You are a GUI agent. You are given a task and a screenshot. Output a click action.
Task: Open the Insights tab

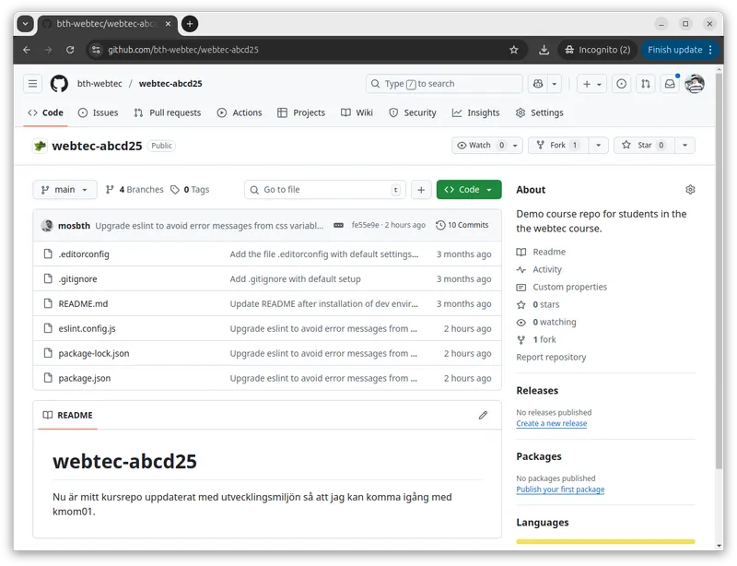pyautogui.click(x=475, y=112)
